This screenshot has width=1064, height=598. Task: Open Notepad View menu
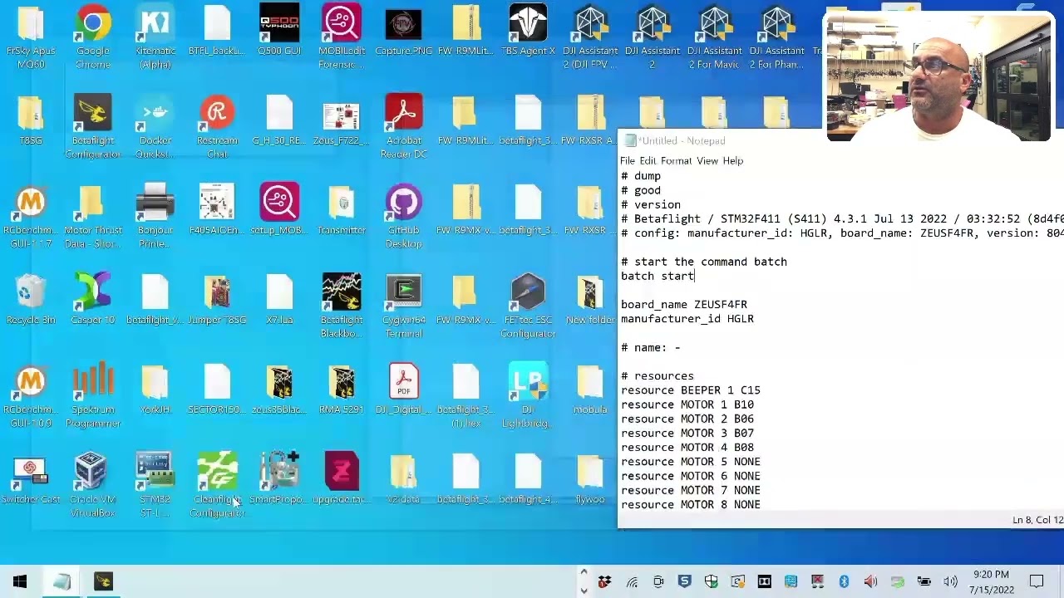[x=707, y=160]
